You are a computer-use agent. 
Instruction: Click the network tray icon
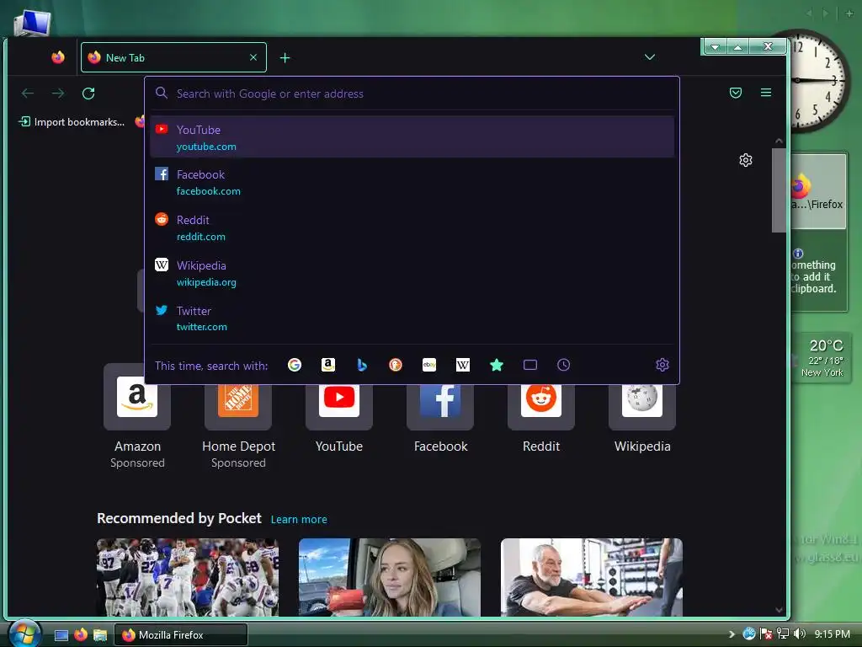[x=783, y=634]
